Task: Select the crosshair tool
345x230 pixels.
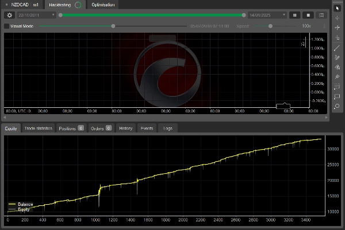Action: tap(337, 18)
